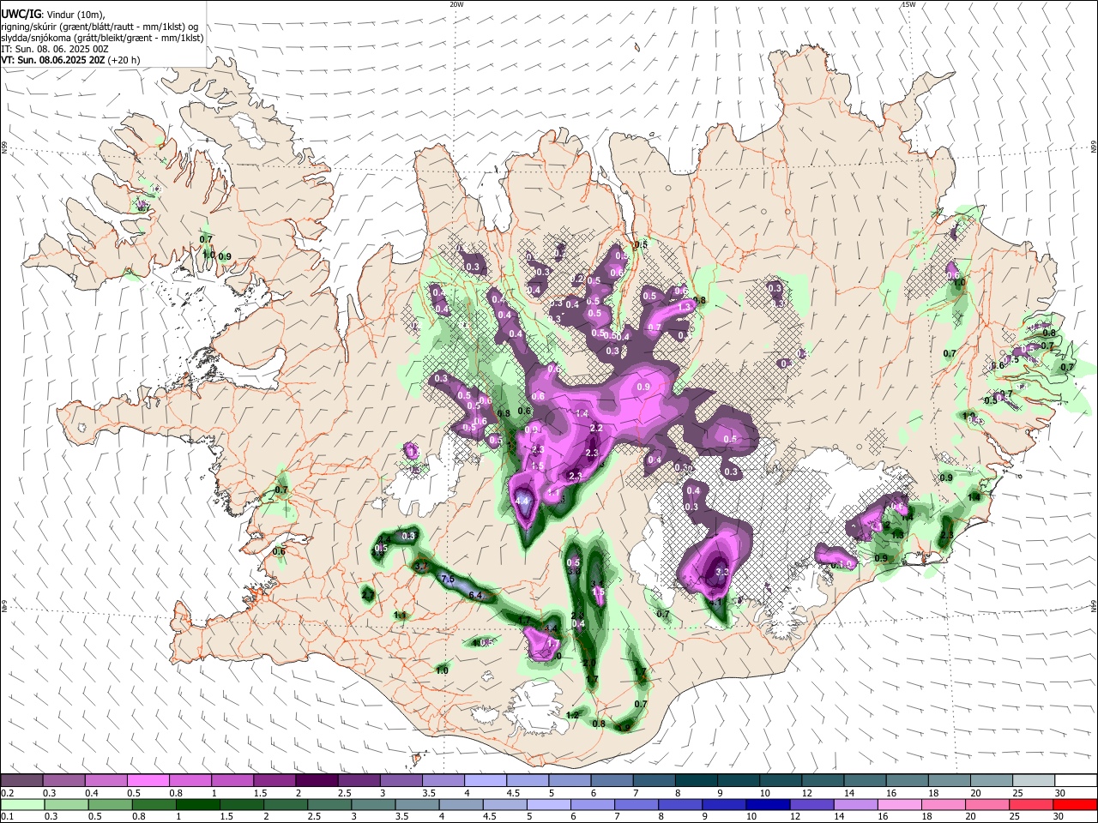Click the '7' label in the top legend row
Viewport: 1098px width, 823px height.
pos(635,793)
